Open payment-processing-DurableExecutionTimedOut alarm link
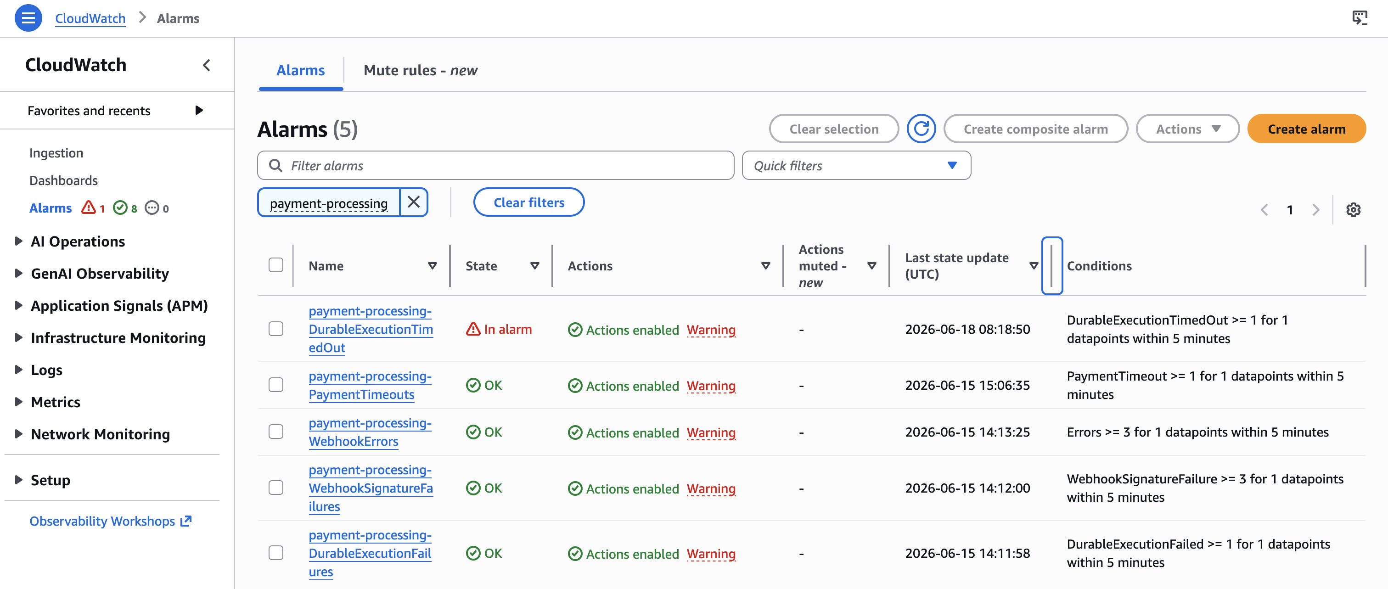Viewport: 1388px width, 589px height. [x=371, y=329]
